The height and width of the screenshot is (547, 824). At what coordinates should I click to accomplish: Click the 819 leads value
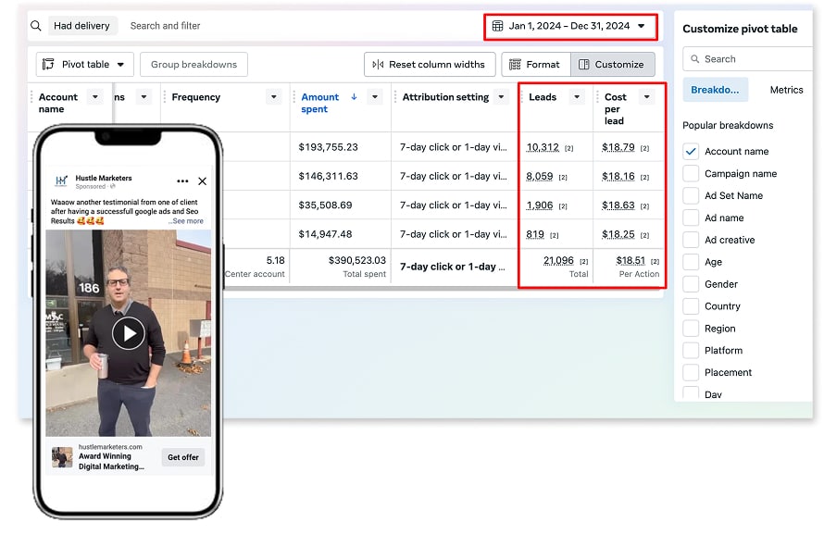(535, 234)
